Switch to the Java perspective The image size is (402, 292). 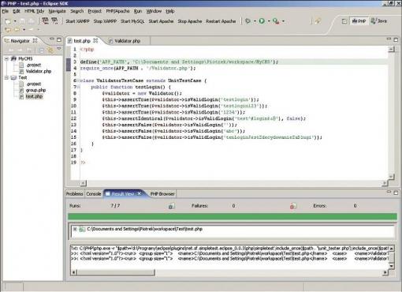point(379,21)
